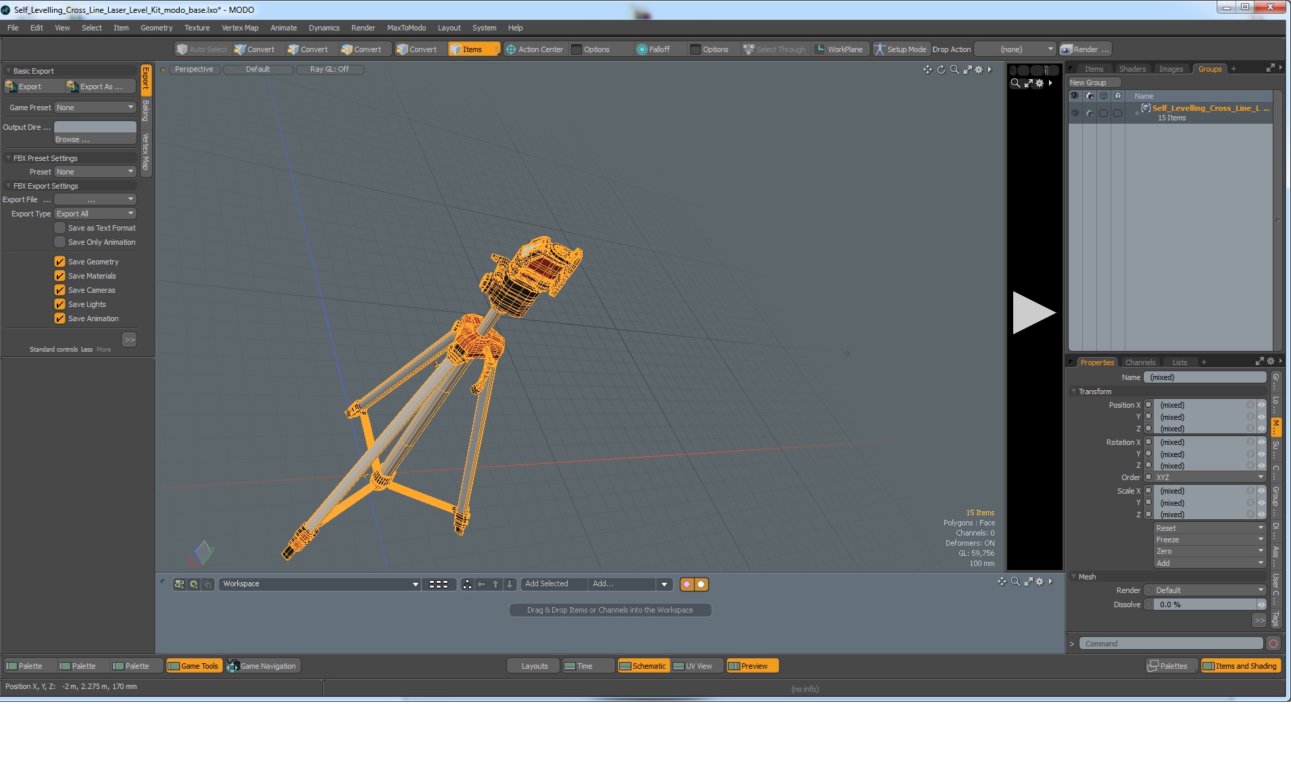The width and height of the screenshot is (1291, 783).
Task: Collapse the FBX Export Settings section
Action: pos(9,186)
